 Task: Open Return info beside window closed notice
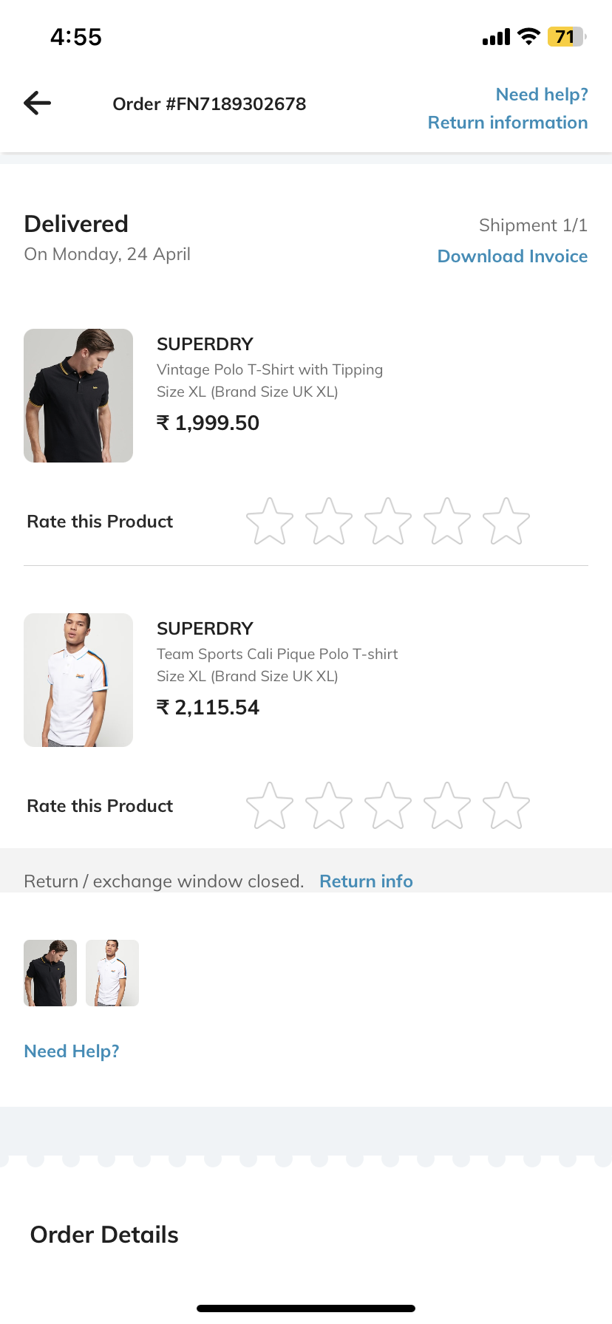coord(366,881)
